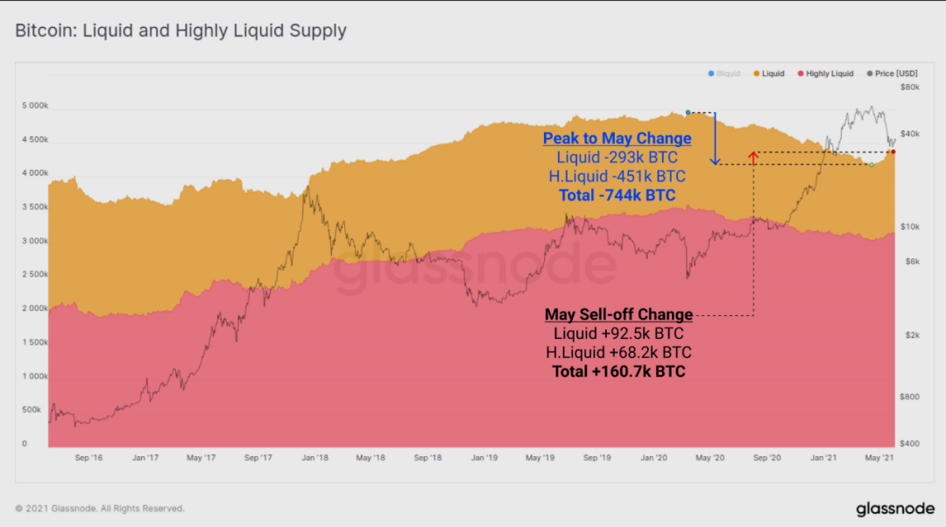Toggle the Illiquid legend entry
The height and width of the screenshot is (527, 946).
[x=724, y=74]
